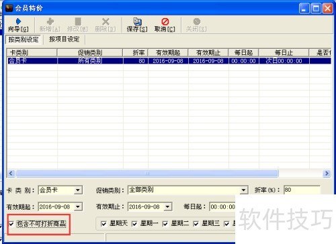Switch to the 按项目设定 tab
The height and width of the screenshot is (244, 336).
tap(64, 40)
